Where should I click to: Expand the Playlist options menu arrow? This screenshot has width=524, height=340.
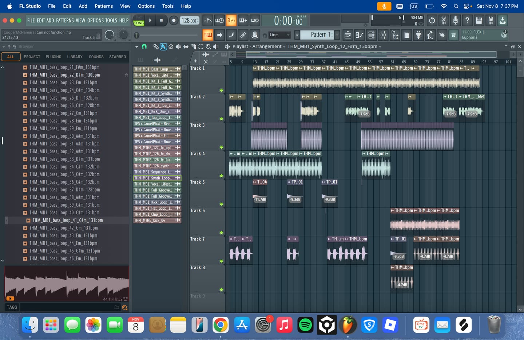137,46
